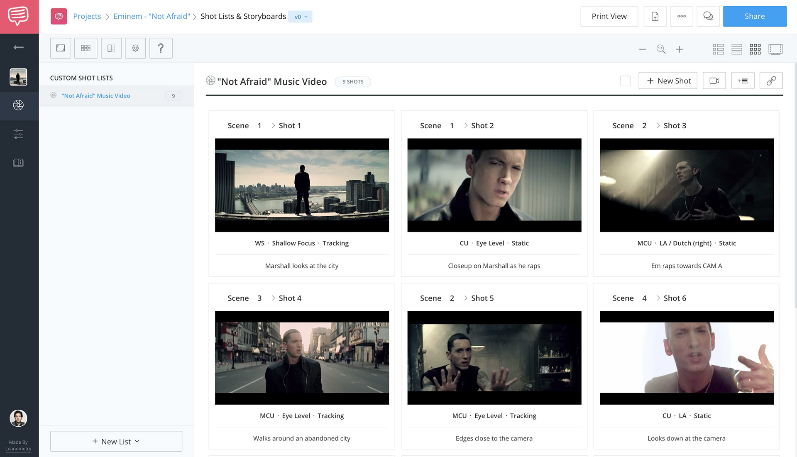This screenshot has width=797, height=457.
Task: Click the 9 SHOTS badge
Action: [353, 82]
